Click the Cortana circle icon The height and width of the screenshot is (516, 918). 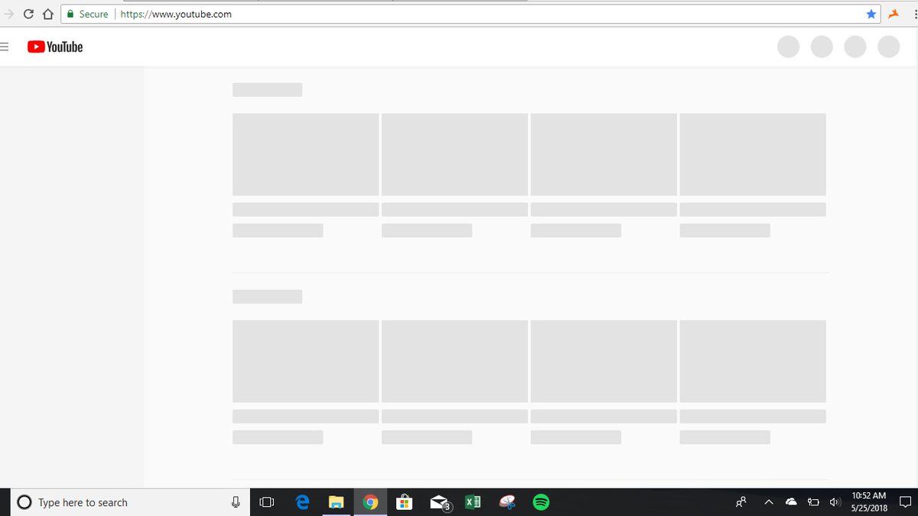[x=24, y=502]
